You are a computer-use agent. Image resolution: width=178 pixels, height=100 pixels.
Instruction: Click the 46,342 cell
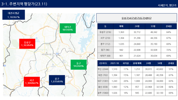pyautogui.click(x=153, y=32)
